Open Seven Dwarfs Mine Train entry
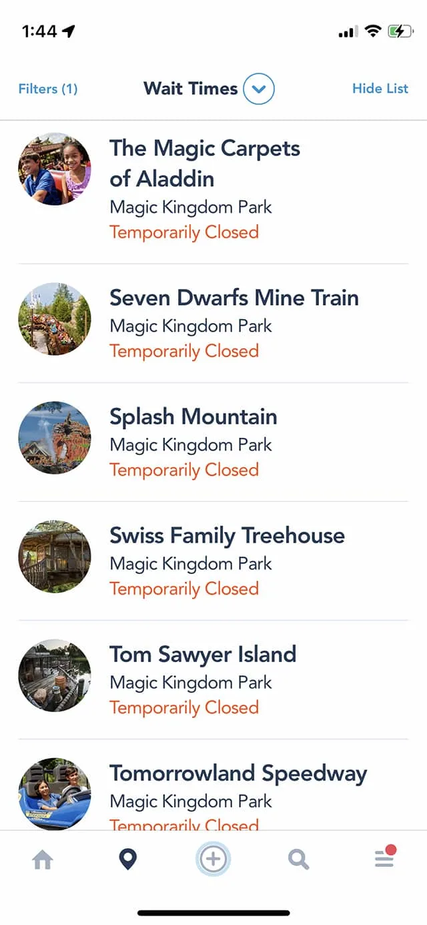This screenshot has height=925, width=427. [x=213, y=323]
